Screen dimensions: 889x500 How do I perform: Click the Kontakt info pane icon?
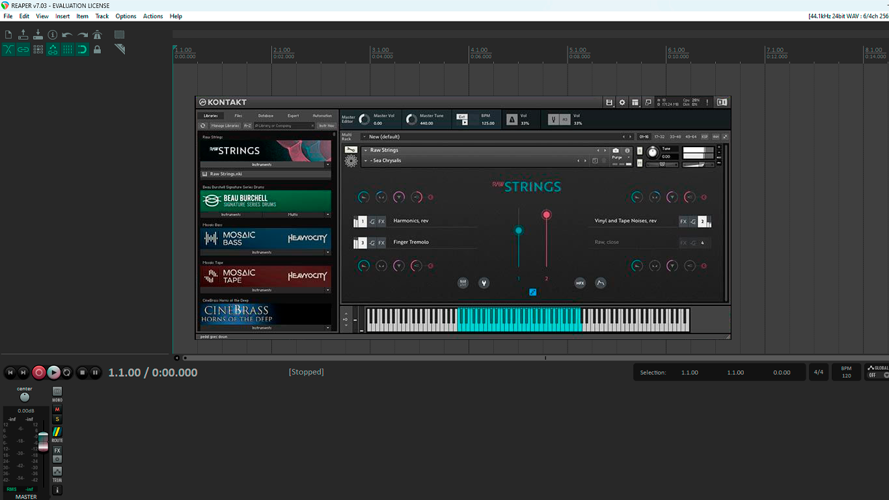click(722, 102)
